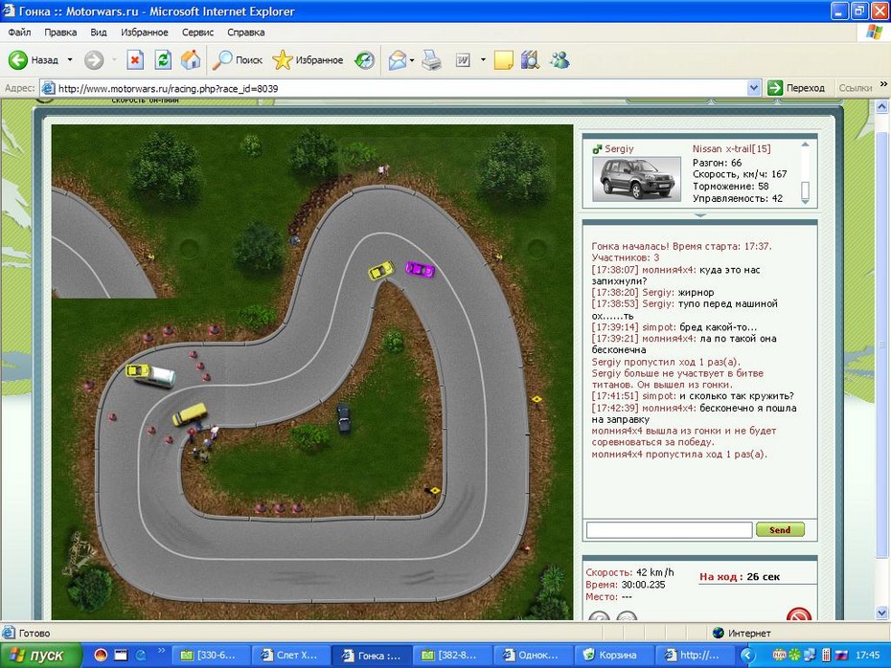Collapse car info panel via small triangle
The height and width of the screenshot is (668, 891).
(x=700, y=215)
